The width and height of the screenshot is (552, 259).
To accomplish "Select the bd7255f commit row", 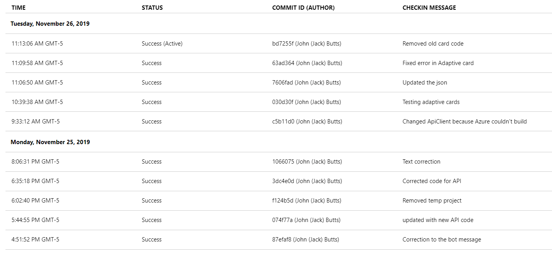I will click(x=279, y=44).
